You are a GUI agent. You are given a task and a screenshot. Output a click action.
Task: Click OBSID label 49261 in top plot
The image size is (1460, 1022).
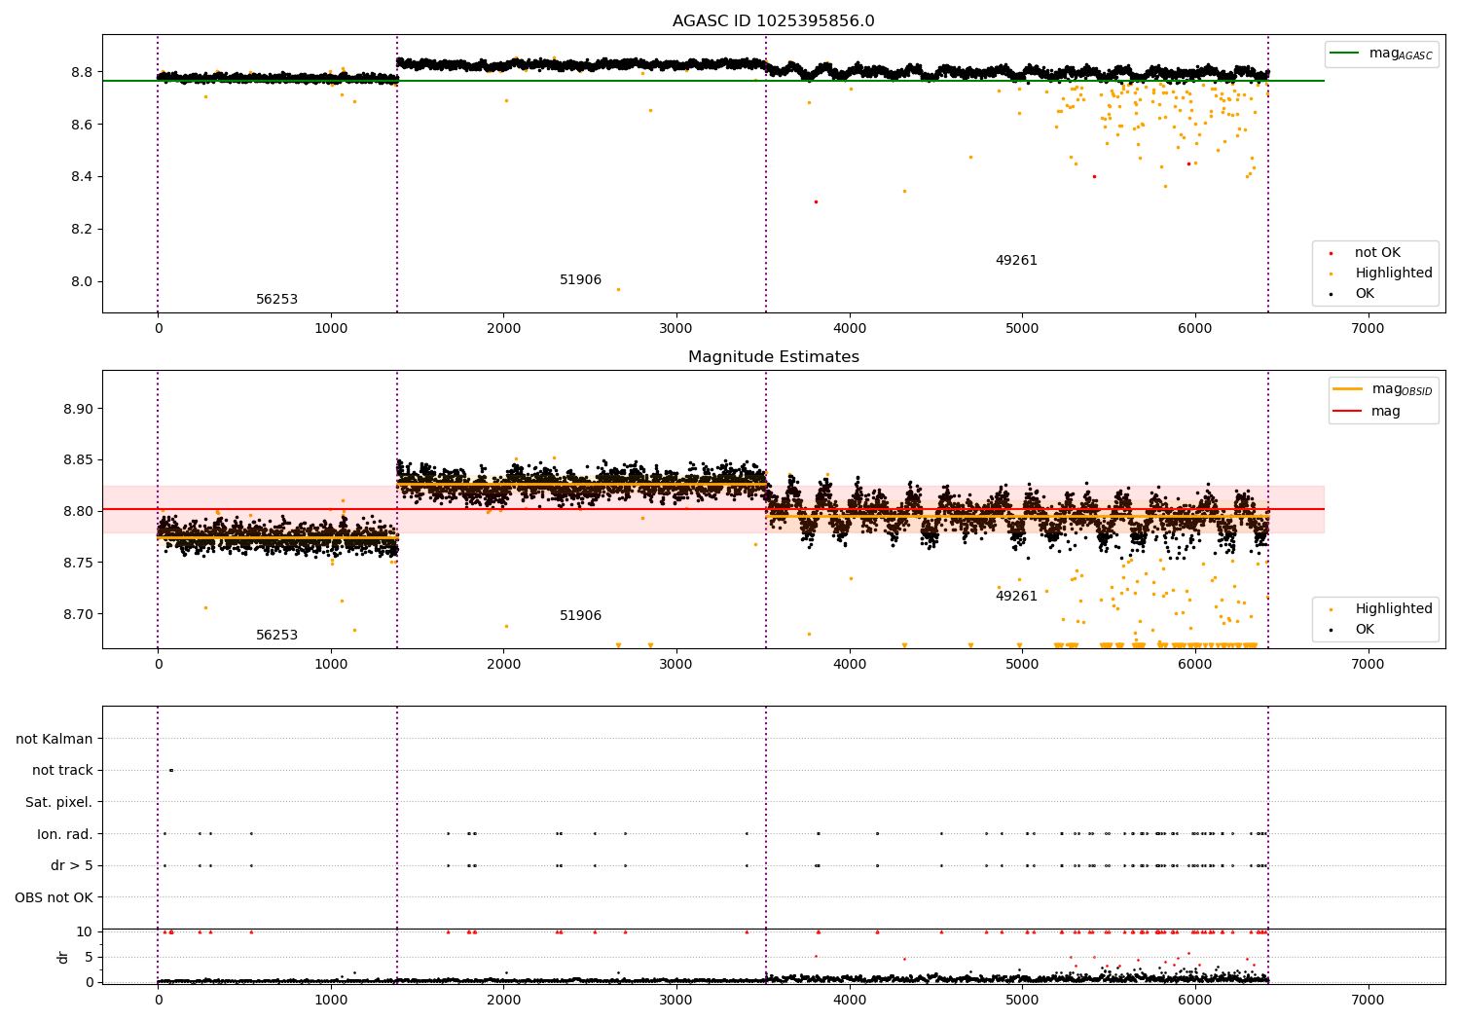tap(1016, 261)
